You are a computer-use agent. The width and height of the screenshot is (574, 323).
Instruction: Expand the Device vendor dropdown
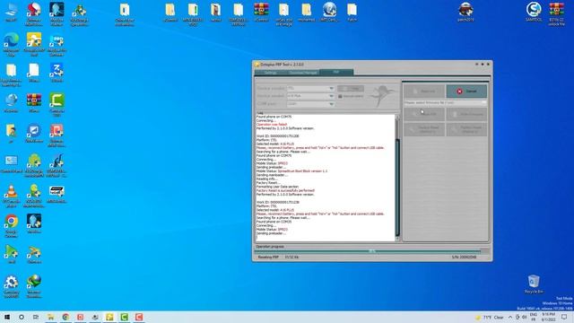tap(331, 88)
